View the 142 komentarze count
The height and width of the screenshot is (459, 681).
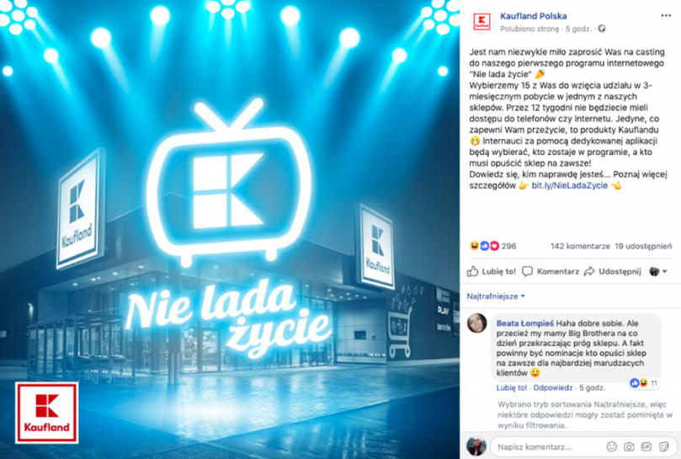pos(580,246)
